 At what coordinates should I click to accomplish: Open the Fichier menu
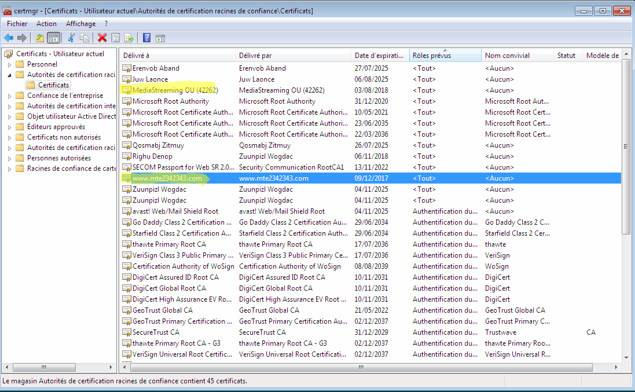click(17, 24)
